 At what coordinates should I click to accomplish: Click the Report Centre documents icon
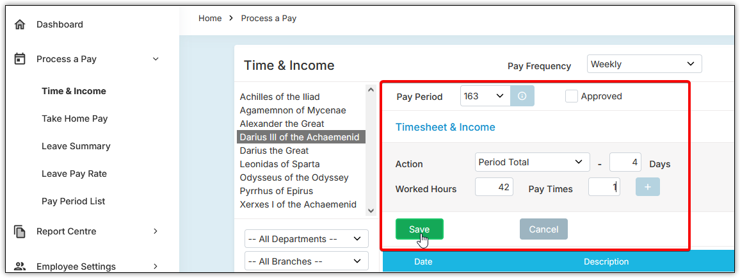pyautogui.click(x=20, y=231)
